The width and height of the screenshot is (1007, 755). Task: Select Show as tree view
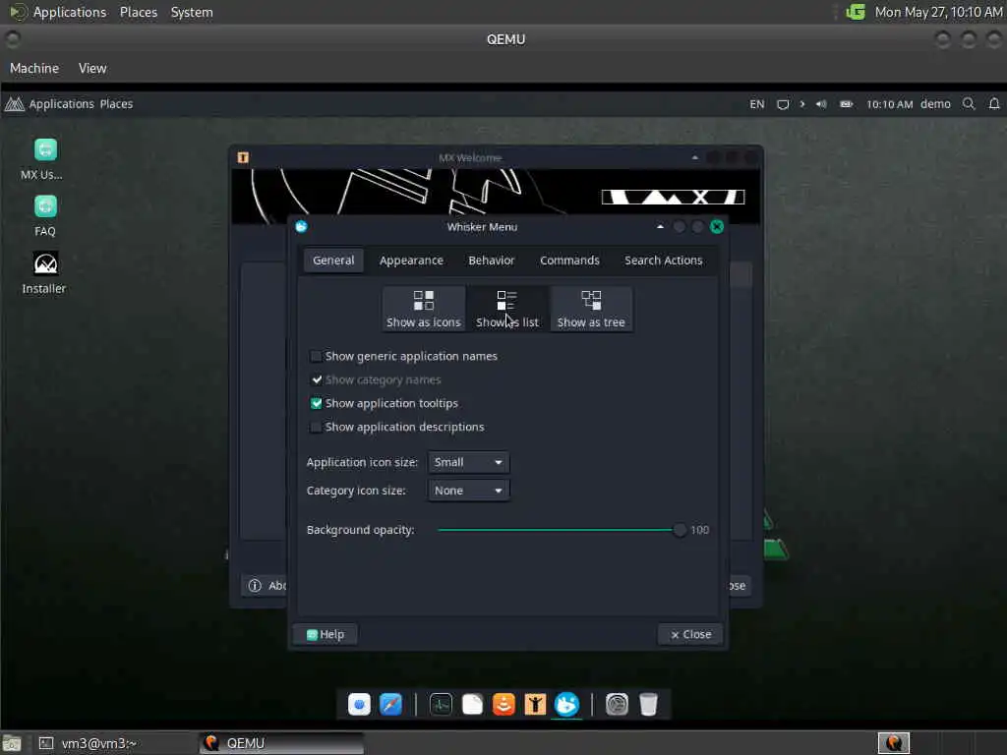pos(591,309)
